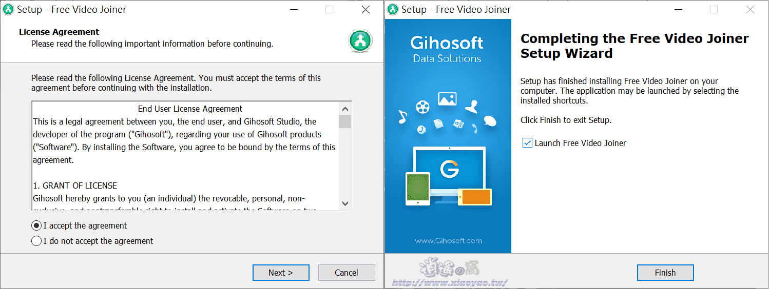Image resolution: width=769 pixels, height=289 pixels.
Task: Click the 'End User License Agreement' heading text
Action: click(x=190, y=109)
